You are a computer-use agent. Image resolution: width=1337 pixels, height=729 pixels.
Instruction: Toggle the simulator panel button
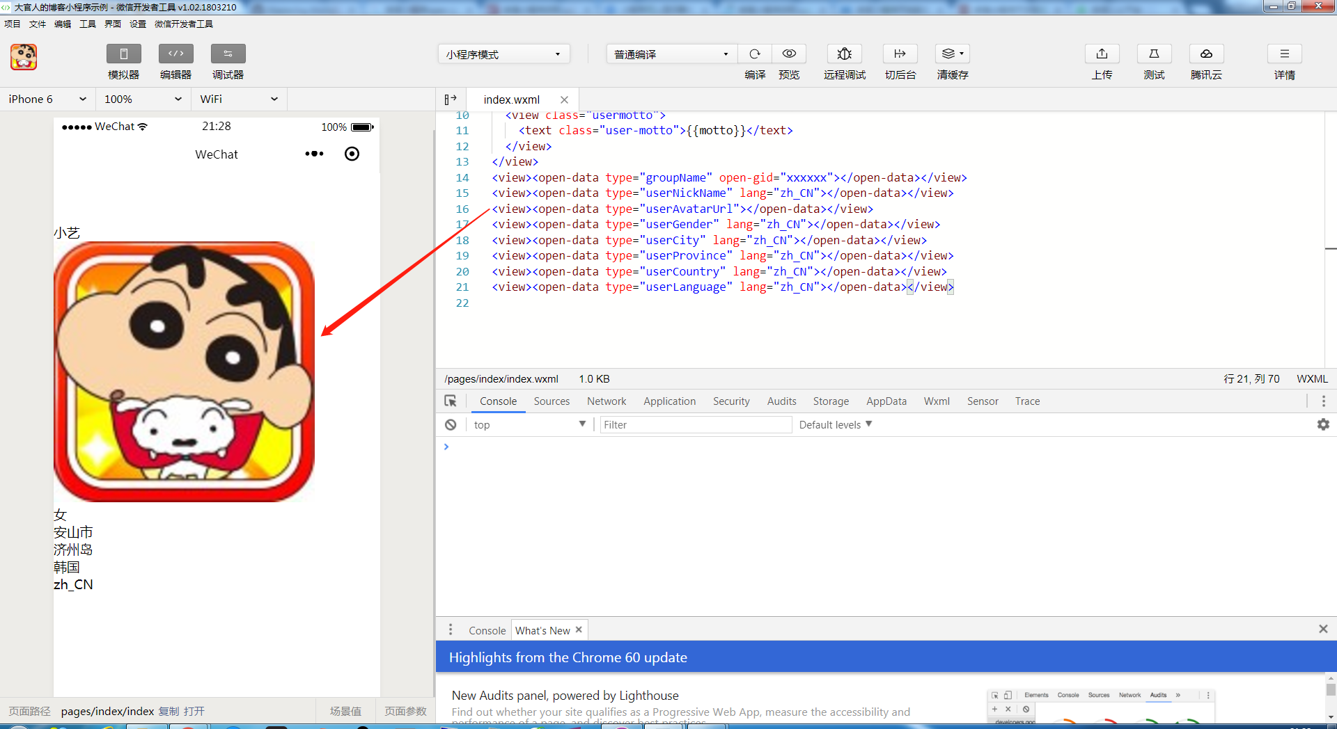pos(124,54)
